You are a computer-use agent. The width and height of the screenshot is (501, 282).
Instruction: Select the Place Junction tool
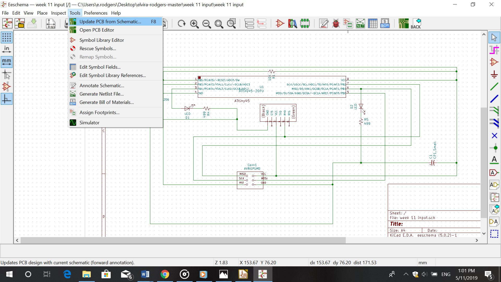(494, 148)
